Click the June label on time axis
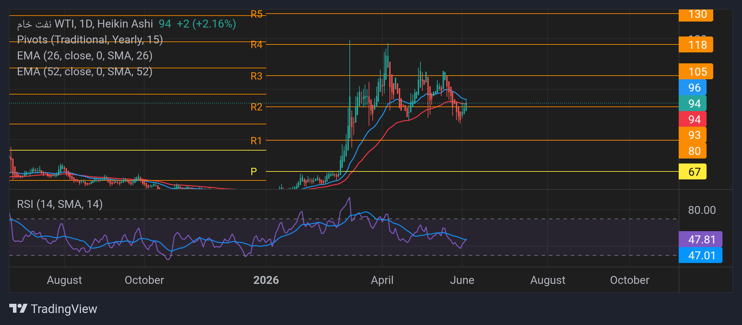 462,280
